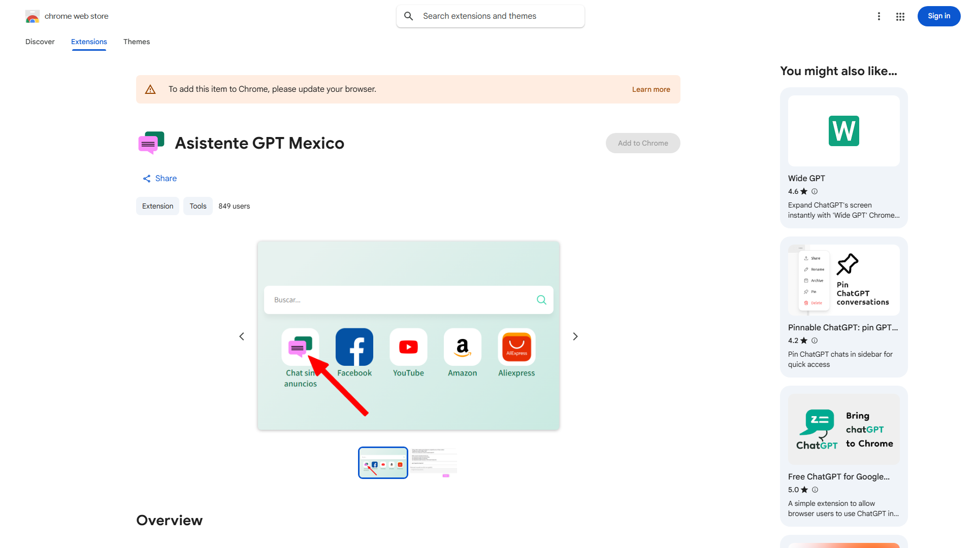The image size is (975, 548).
Task: Click the Sign in button
Action: tap(938, 16)
